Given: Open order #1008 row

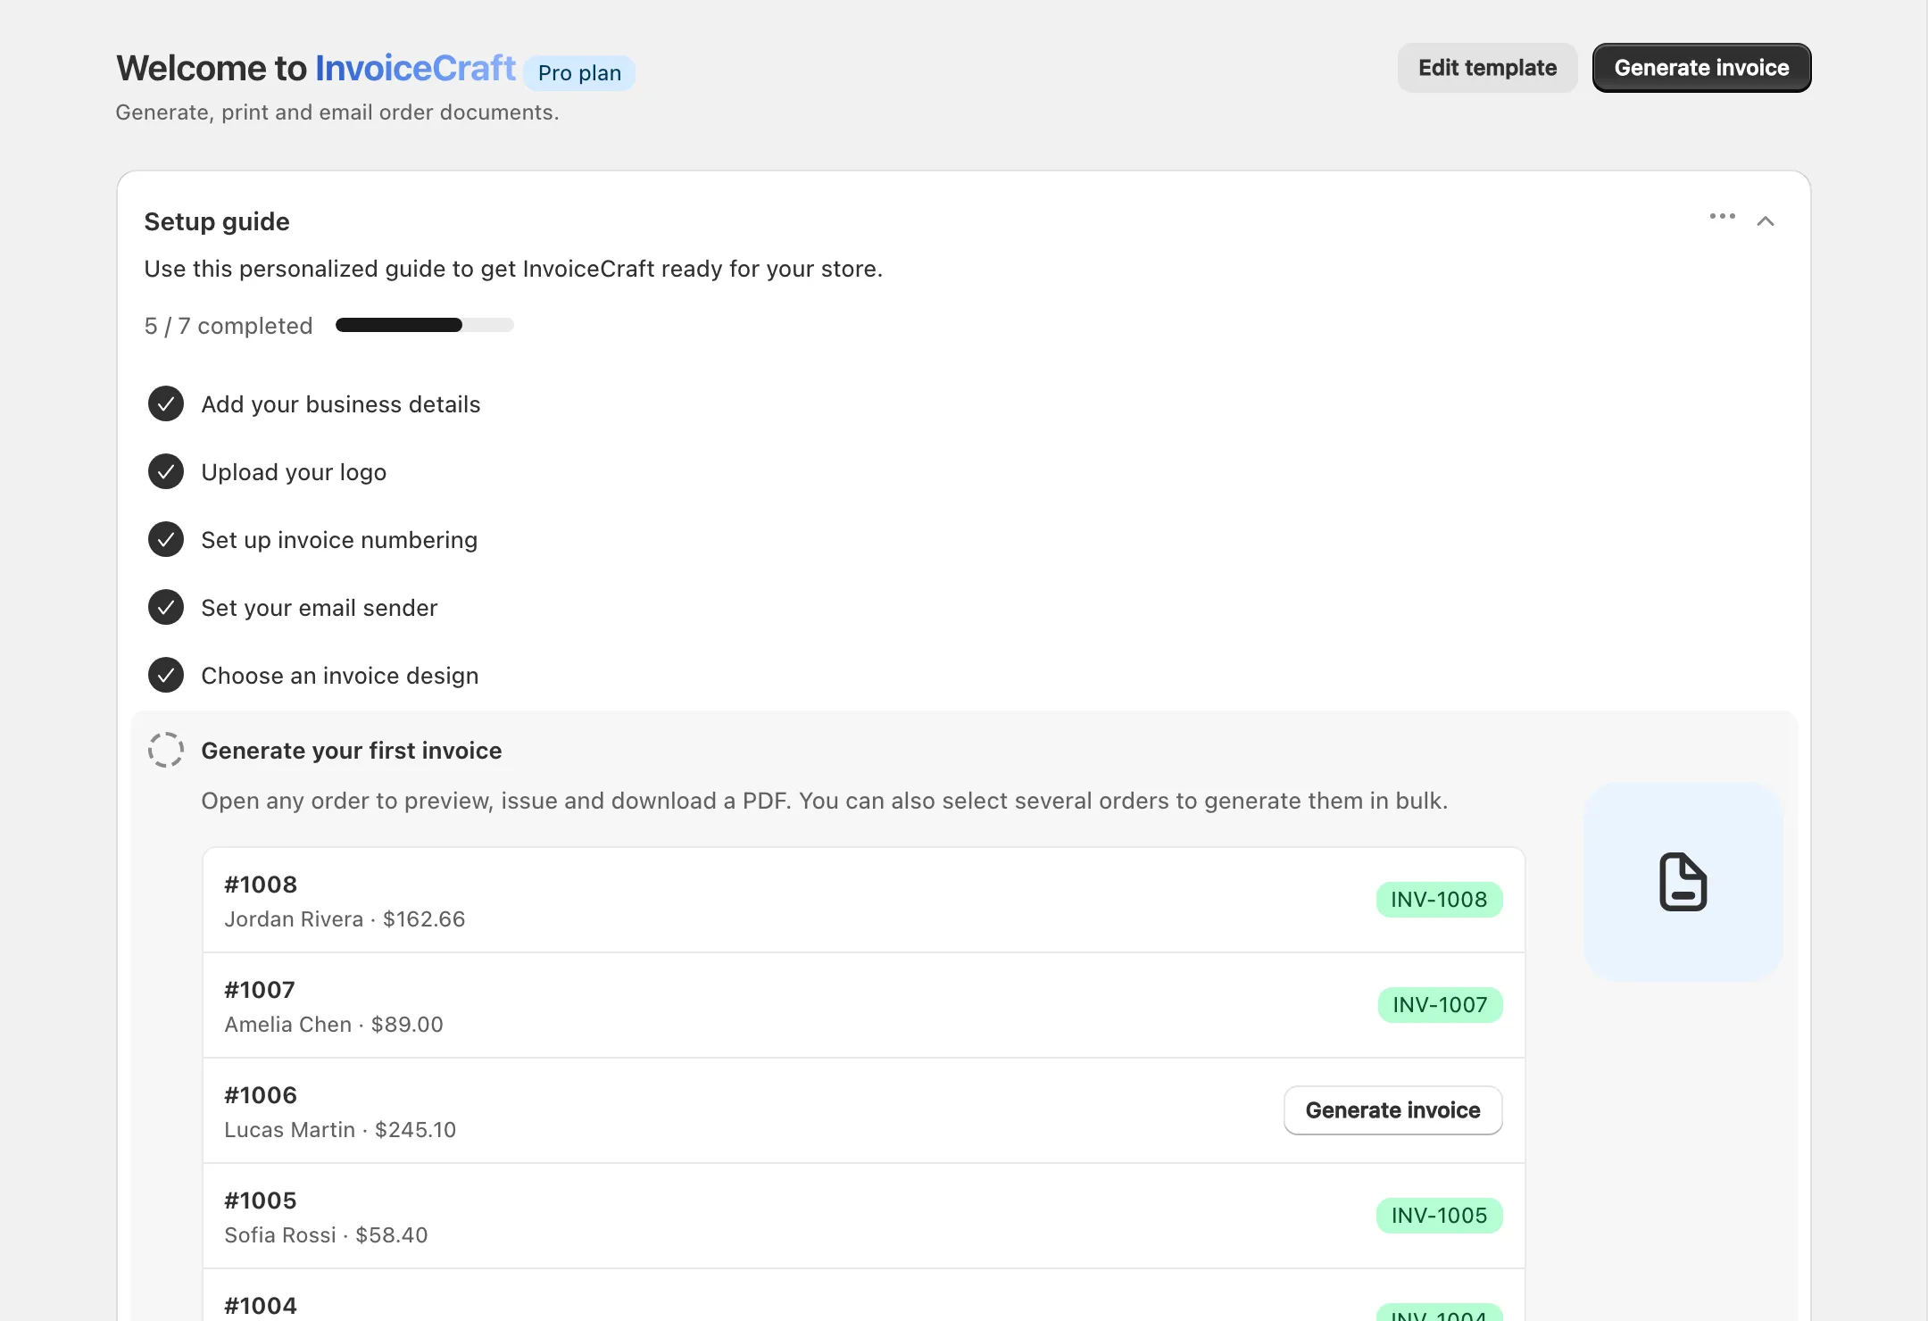Looking at the screenshot, I should [864, 901].
